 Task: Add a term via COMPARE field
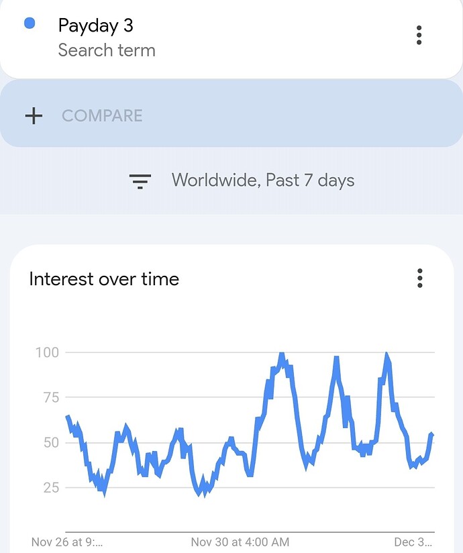pyautogui.click(x=231, y=113)
